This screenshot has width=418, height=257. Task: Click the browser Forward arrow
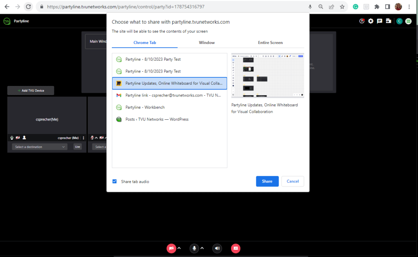[x=18, y=7]
